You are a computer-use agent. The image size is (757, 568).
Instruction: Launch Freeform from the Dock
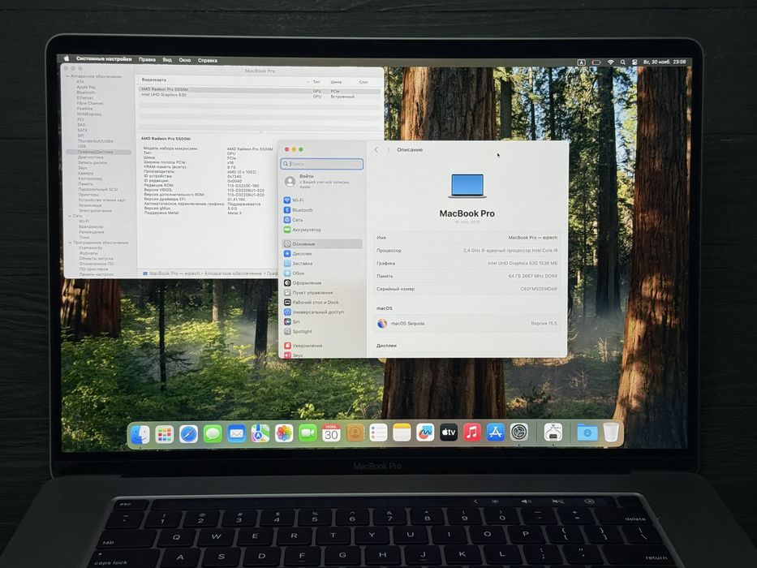pos(425,432)
